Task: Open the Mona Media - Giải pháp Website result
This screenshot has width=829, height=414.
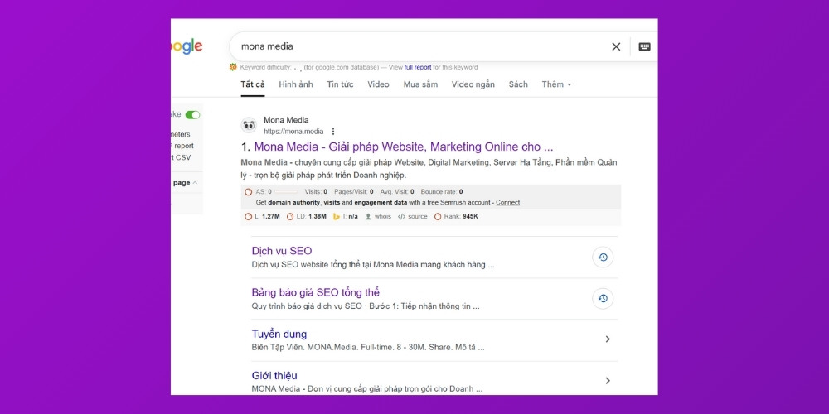Action: click(x=404, y=147)
